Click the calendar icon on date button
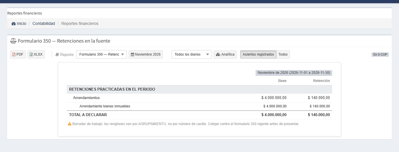The height and width of the screenshot is (152, 399). coord(132,54)
